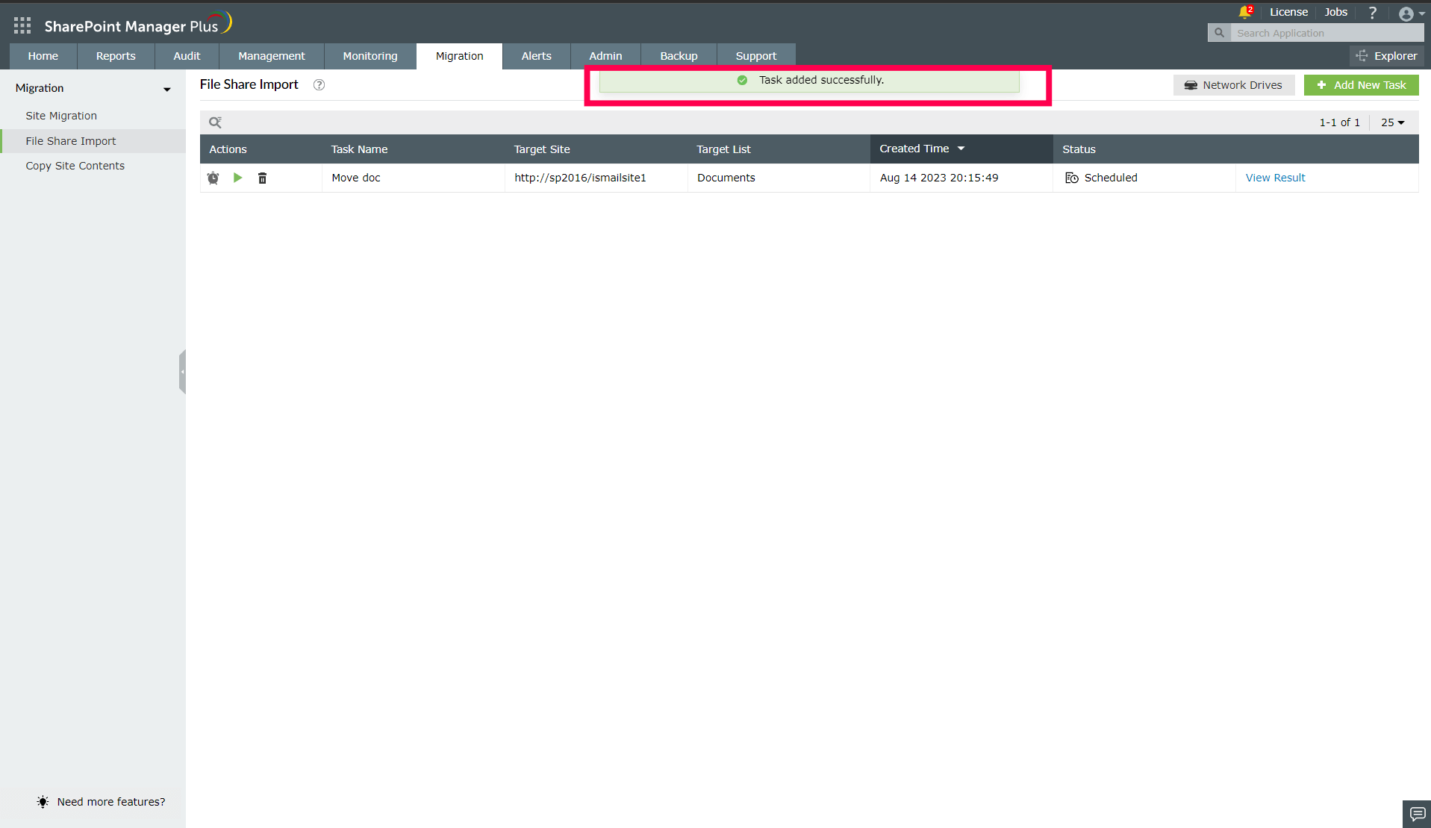
Task: Open notifications via the bell icon
Action: (x=1244, y=12)
